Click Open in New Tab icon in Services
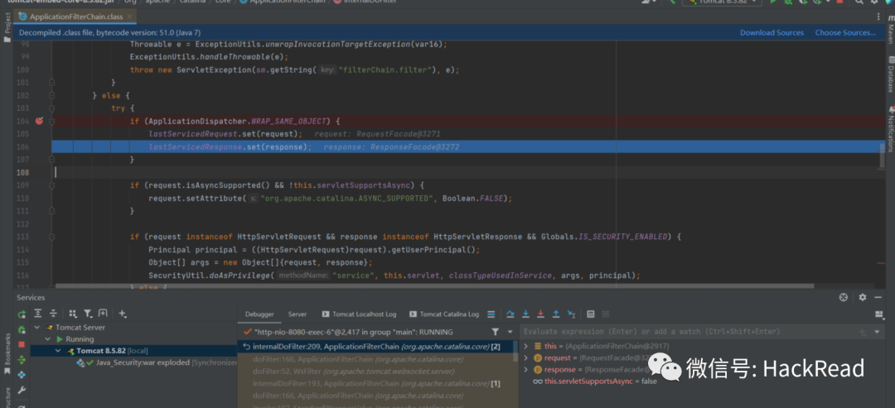The image size is (895, 408). point(103,314)
